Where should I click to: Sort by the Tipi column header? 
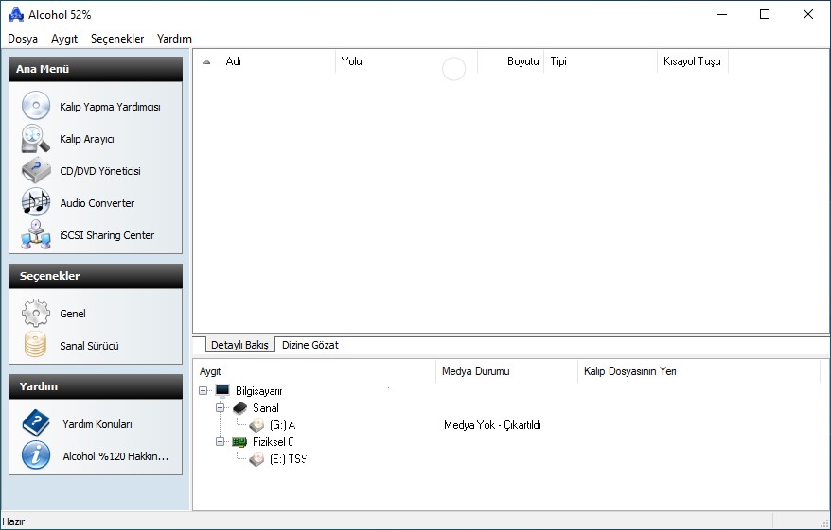601,61
